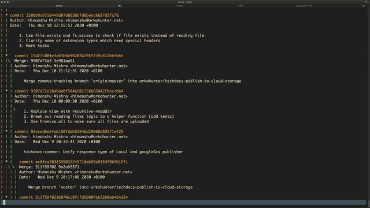370x208 pixels.
Task: Click date Wed Dec 9 20:32:41 2020
Action: coord(66,142)
